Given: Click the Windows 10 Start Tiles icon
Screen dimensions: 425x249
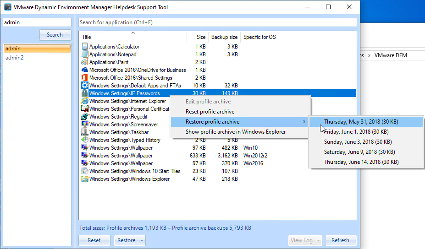Looking at the screenshot, I should pos(84,171).
